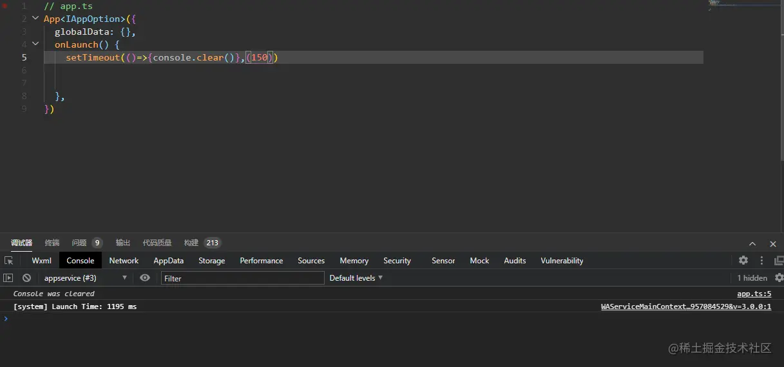784x367 pixels.
Task: Switch to the Wxml devtools tab
Action: 41,261
